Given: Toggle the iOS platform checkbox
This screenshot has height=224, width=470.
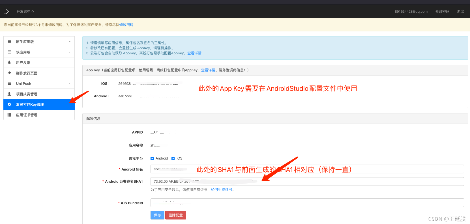Looking at the screenshot, I should point(173,159).
